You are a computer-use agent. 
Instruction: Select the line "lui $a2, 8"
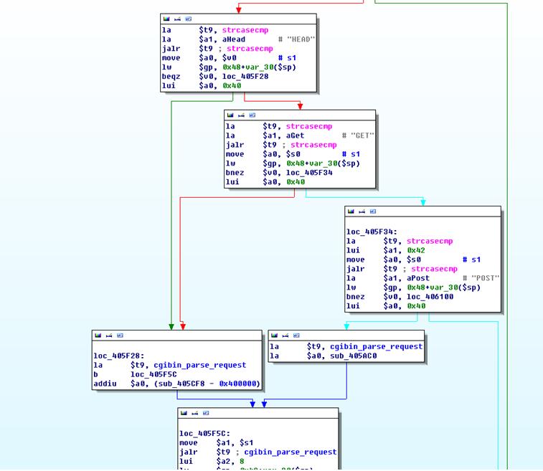click(212, 461)
